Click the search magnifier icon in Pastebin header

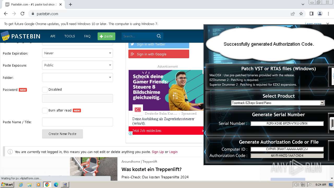[159, 36]
